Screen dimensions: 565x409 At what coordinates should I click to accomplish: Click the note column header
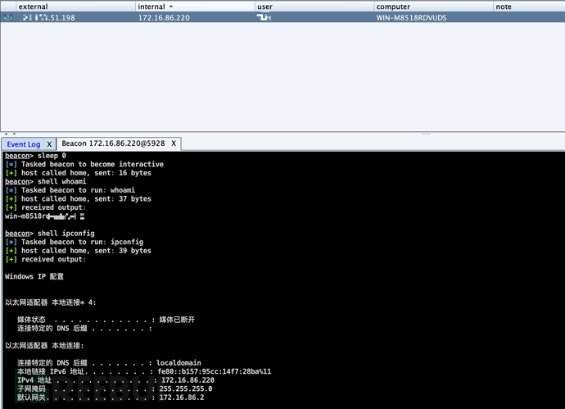click(504, 7)
